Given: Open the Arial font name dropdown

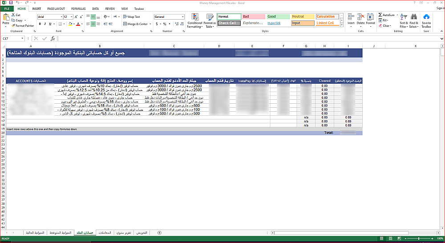Looking at the screenshot, I should pyautogui.click(x=61, y=17).
